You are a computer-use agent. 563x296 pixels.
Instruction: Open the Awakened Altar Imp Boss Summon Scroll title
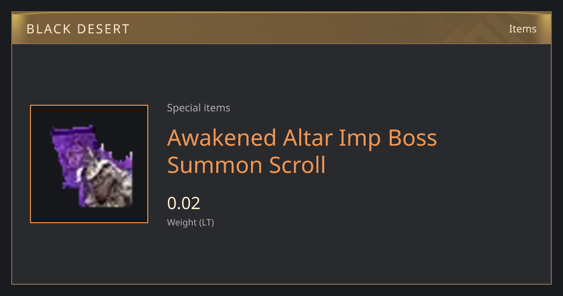pos(302,151)
